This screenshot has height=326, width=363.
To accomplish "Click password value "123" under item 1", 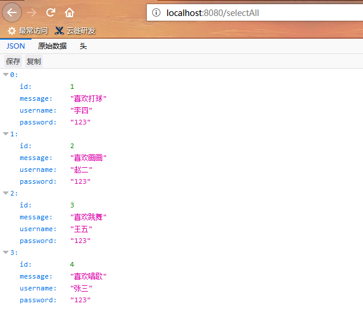I will tap(80, 181).
